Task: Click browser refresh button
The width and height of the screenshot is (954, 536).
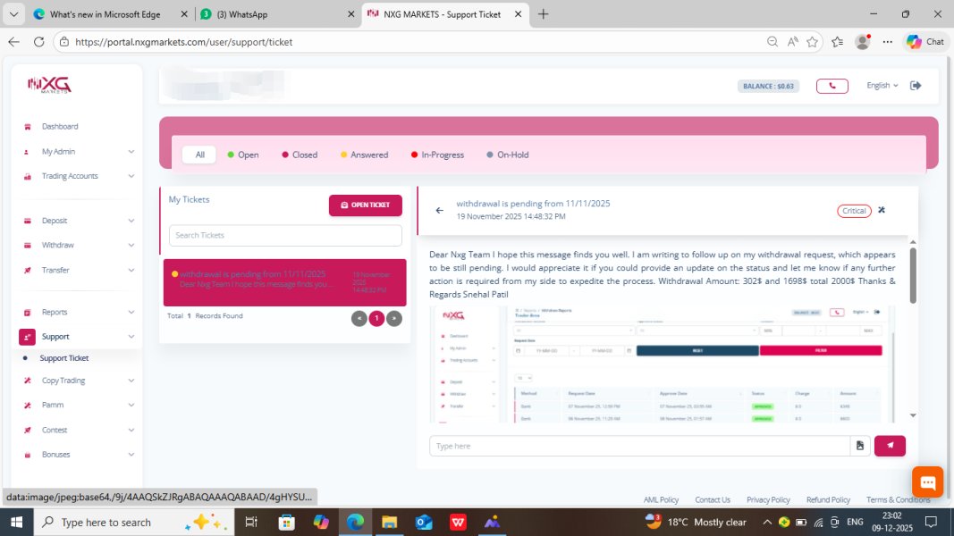Action: [x=39, y=42]
